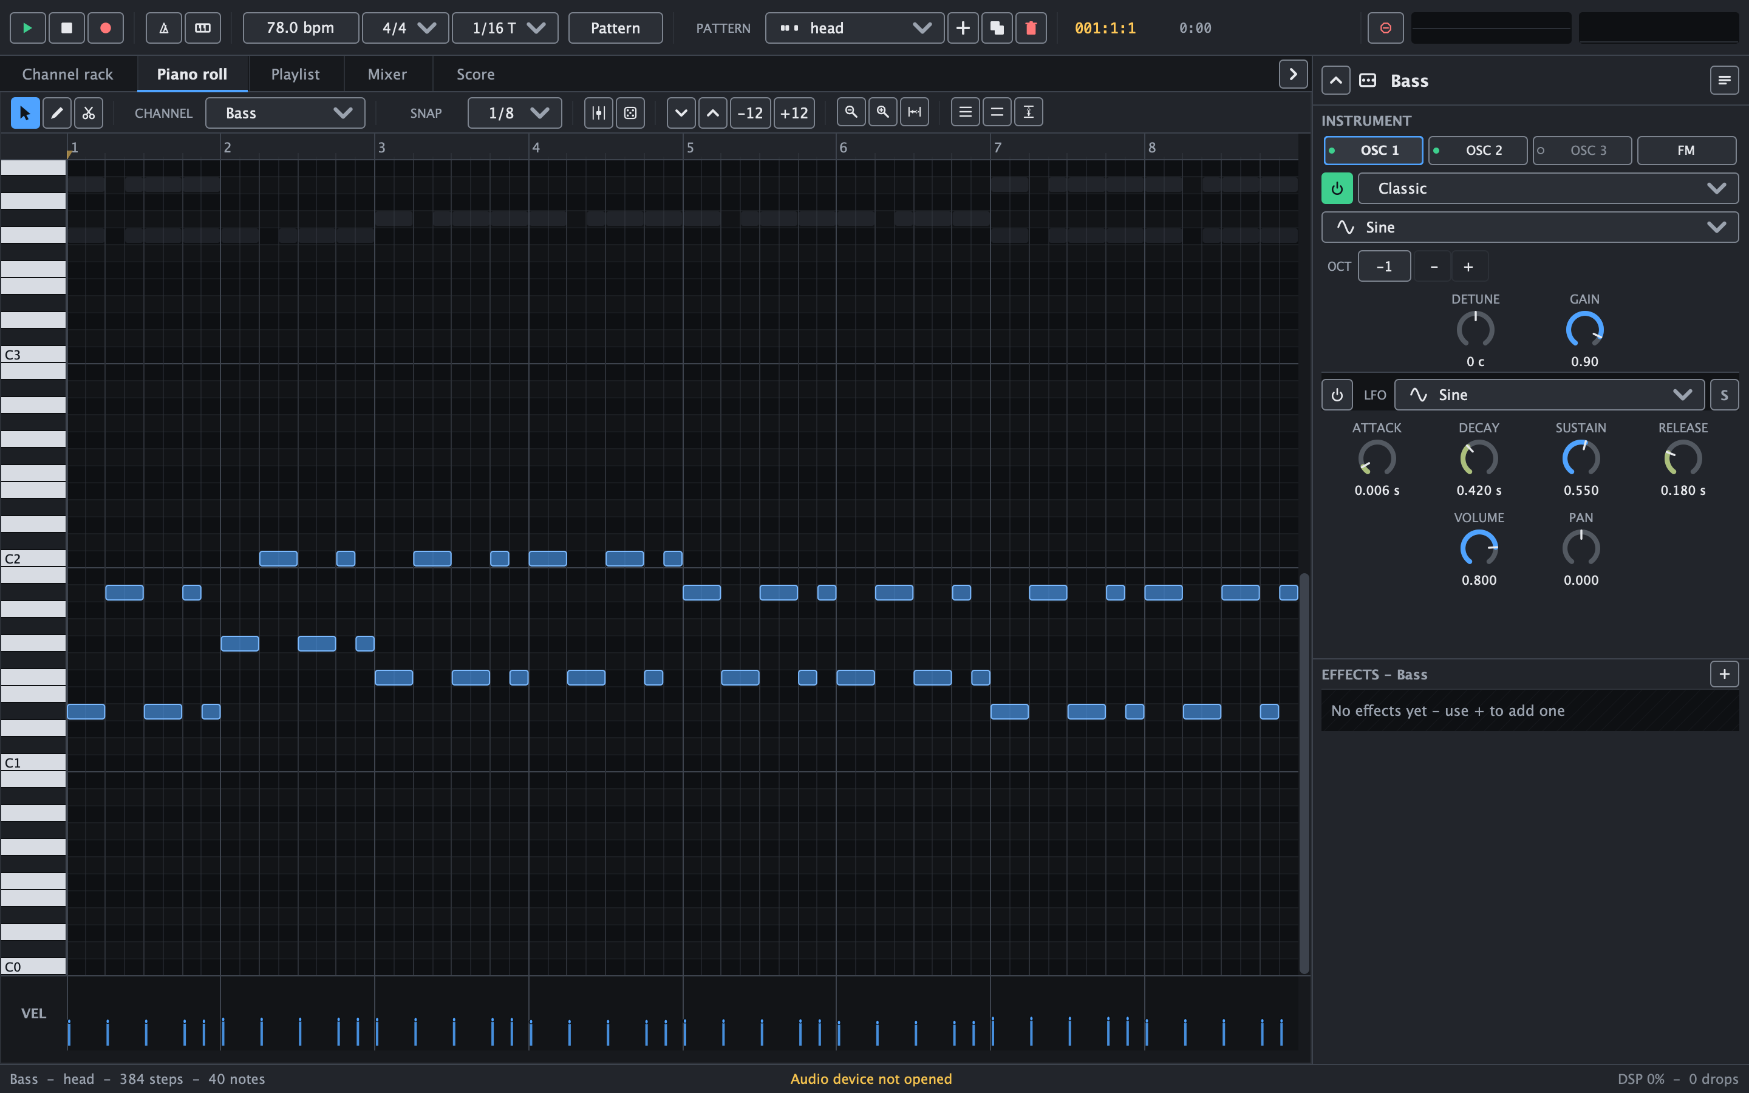
Task: Click the +12 octave up button
Action: tap(794, 113)
